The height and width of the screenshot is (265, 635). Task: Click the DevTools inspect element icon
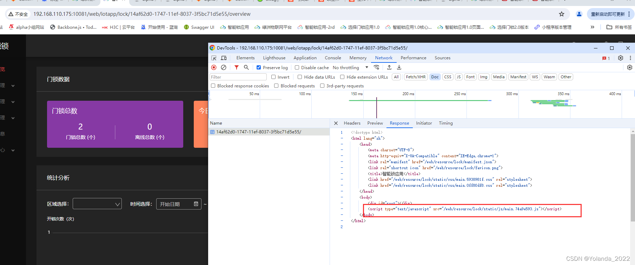click(x=214, y=58)
